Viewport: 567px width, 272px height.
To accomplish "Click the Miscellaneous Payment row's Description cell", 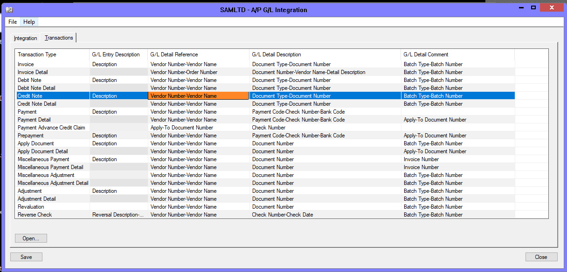I will click(x=118, y=159).
